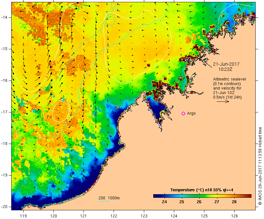Click the date text '21-Jun-2017'

coord(226,64)
